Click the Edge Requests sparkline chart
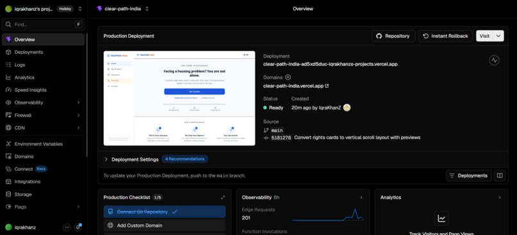517x235 pixels. coord(328,215)
